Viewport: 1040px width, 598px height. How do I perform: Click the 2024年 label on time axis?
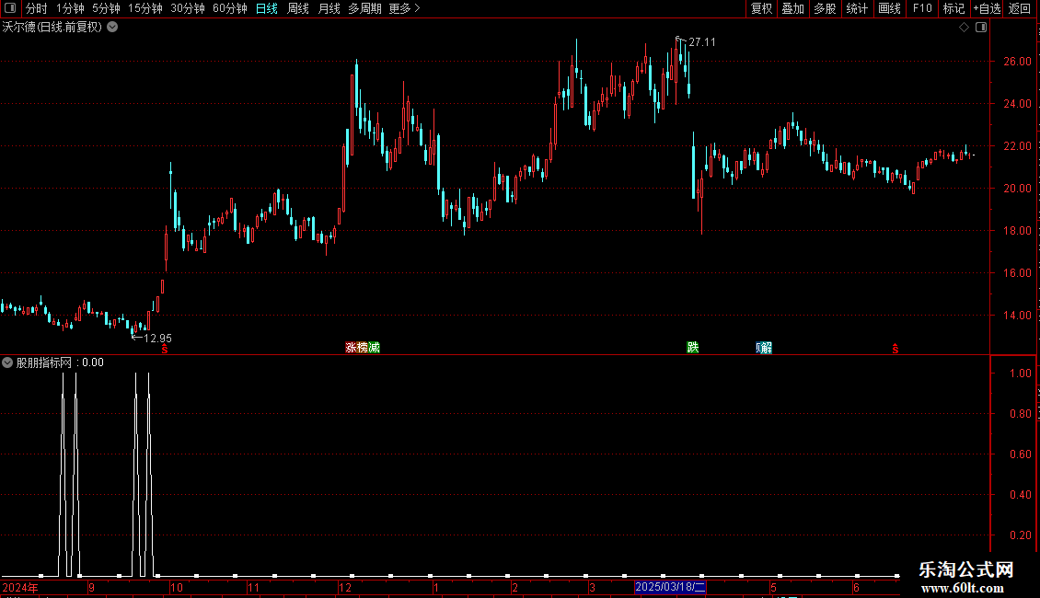[x=20, y=587]
